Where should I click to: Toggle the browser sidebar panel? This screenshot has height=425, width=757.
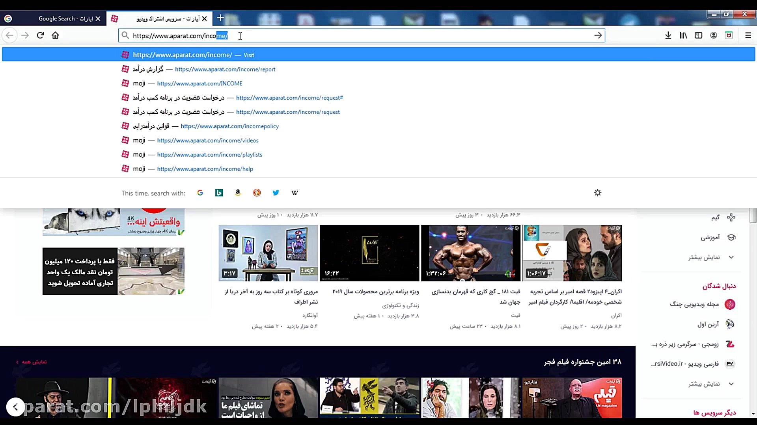[698, 35]
